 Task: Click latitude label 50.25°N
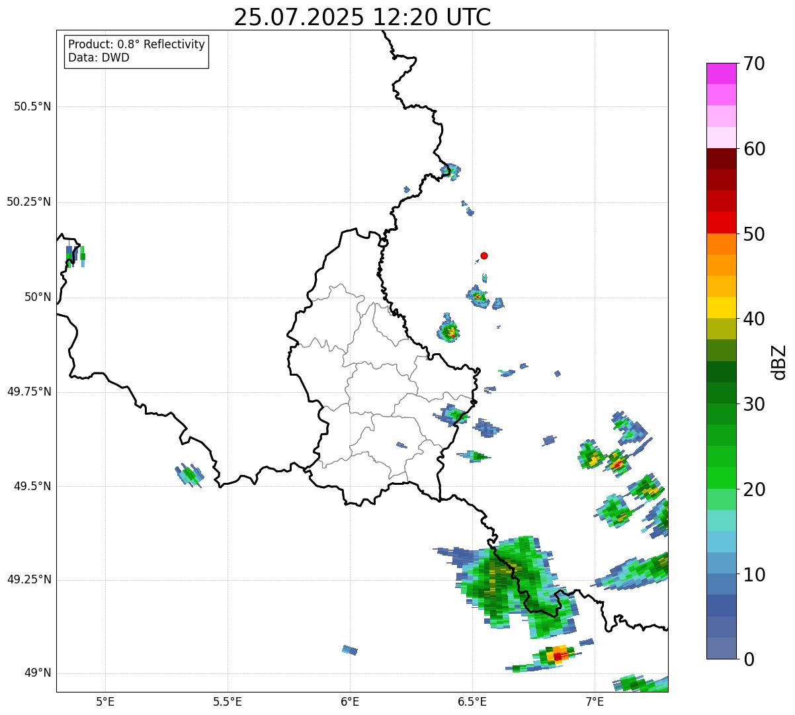29,202
